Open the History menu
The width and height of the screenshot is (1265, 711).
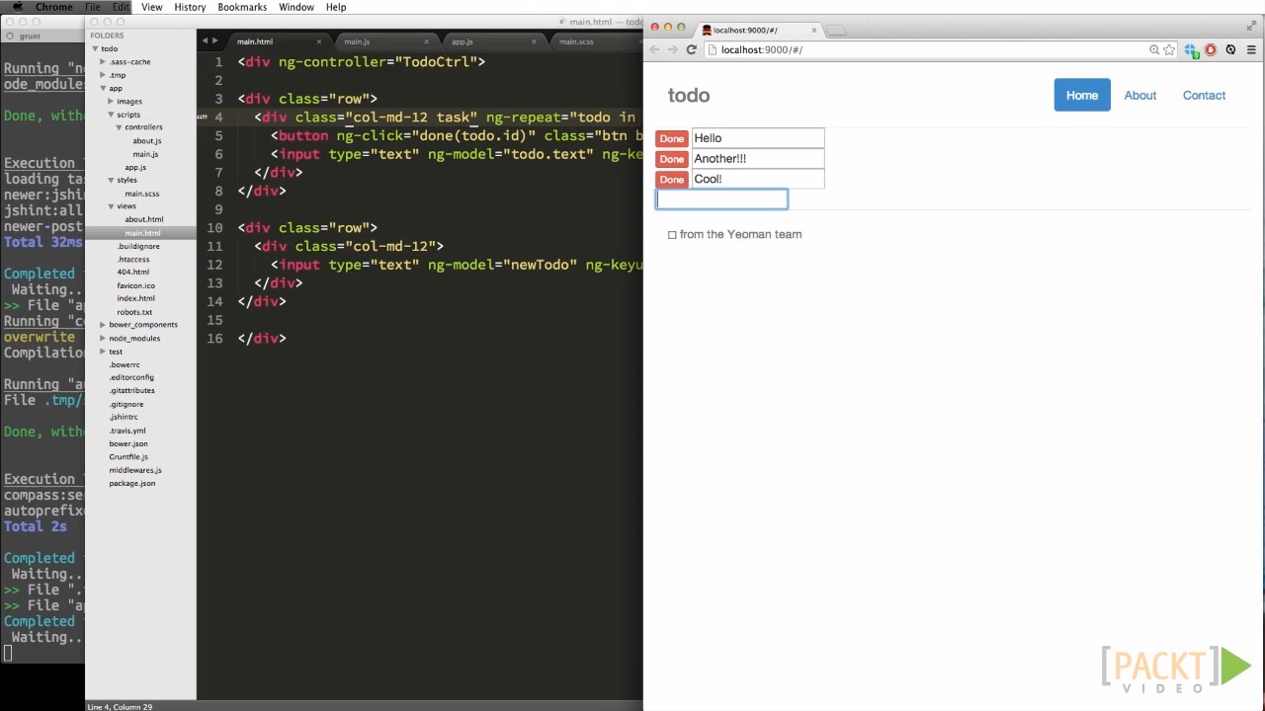(190, 7)
